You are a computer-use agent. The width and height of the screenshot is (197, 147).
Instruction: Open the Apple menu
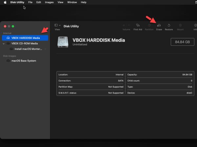point(5,2)
